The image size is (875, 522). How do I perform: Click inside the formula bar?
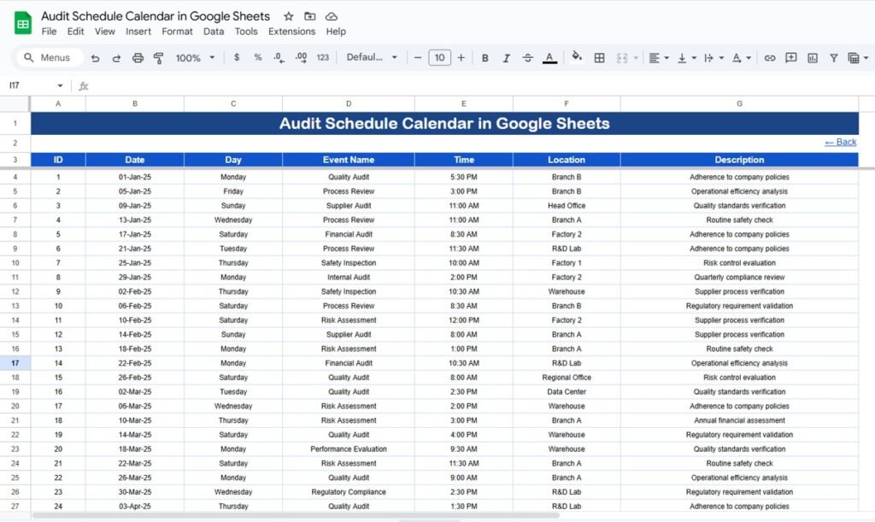click(256, 85)
